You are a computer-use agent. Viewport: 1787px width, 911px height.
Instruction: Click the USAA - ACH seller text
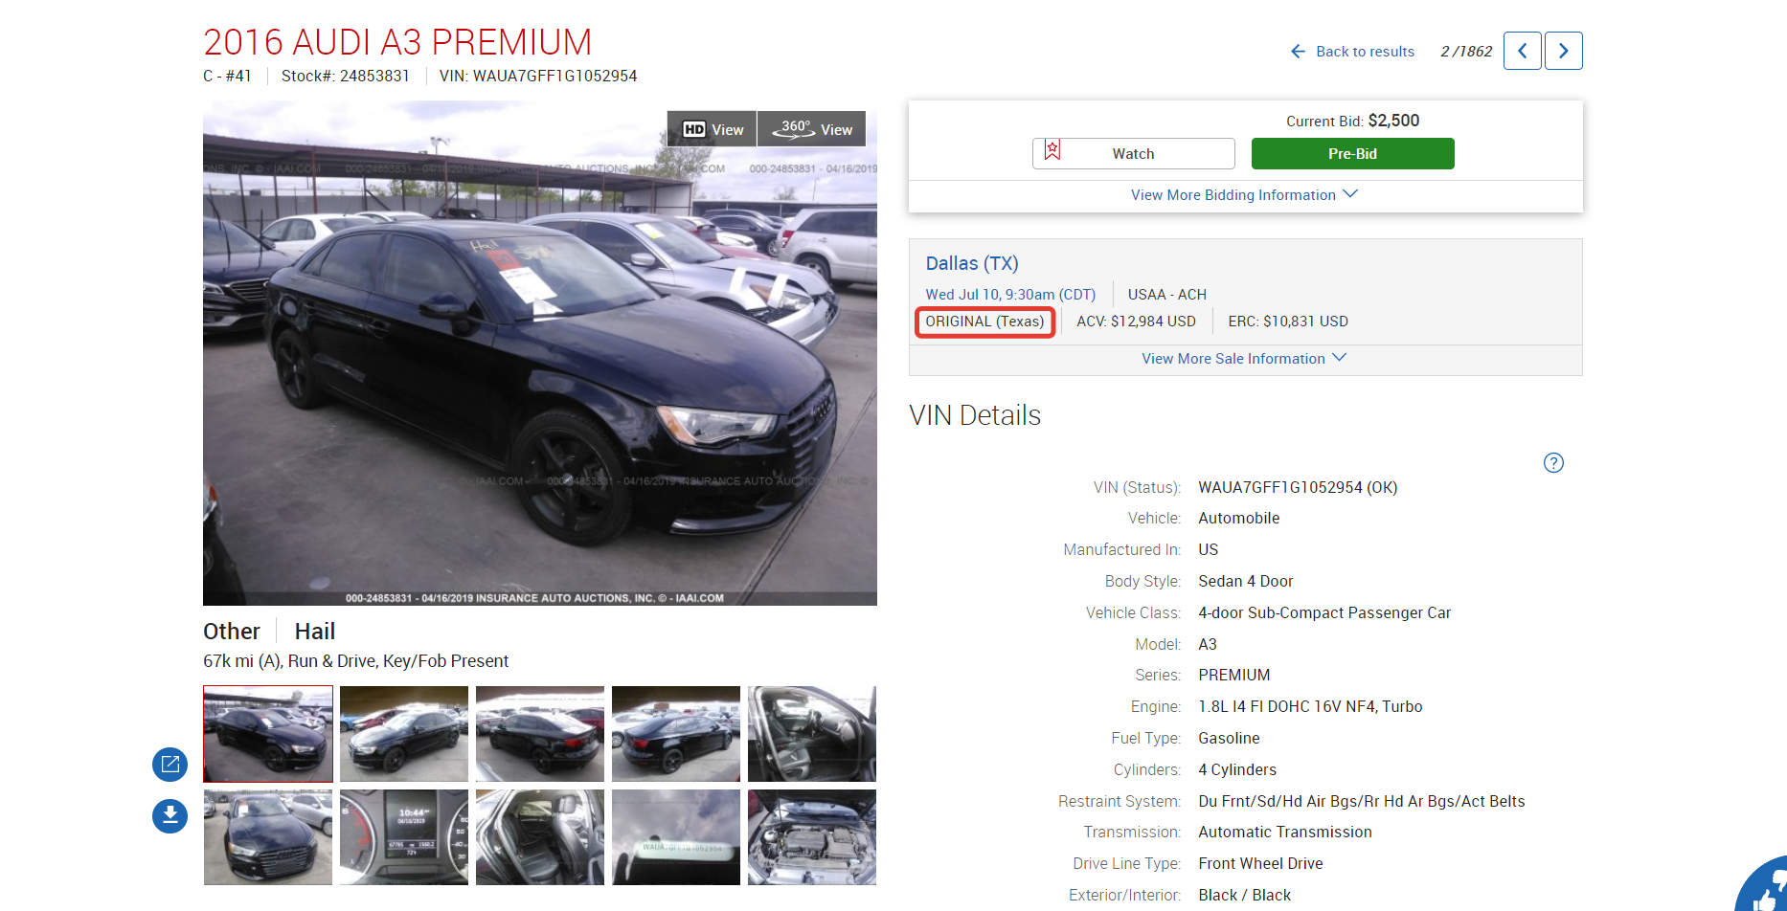click(1166, 295)
